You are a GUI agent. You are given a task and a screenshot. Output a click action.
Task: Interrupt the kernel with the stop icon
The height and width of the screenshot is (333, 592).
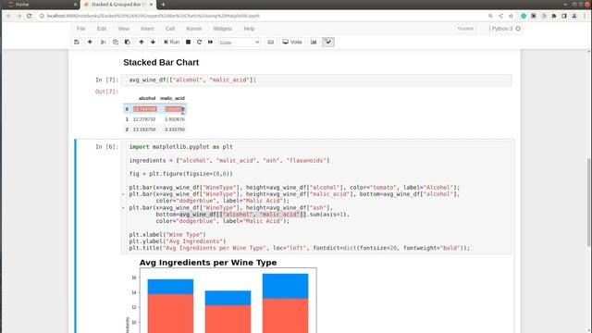pos(188,43)
